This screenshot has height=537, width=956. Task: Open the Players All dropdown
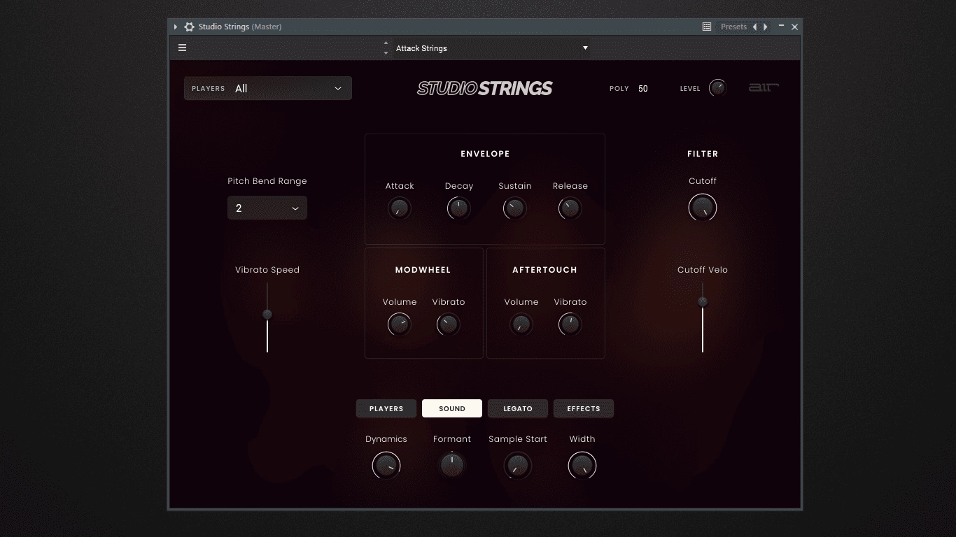267,88
